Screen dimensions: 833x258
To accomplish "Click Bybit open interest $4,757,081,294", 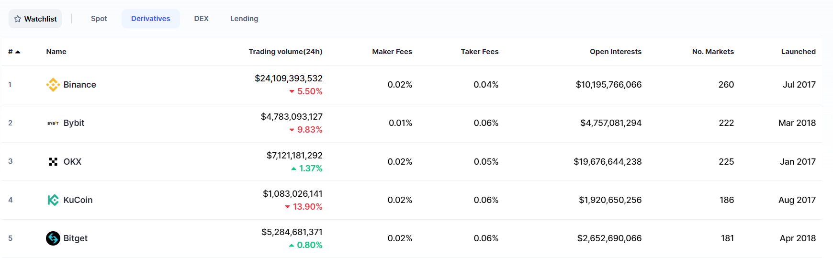I will tap(611, 123).
